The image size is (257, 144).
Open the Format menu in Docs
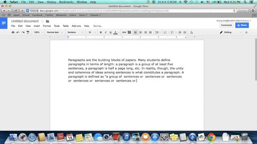(x=47, y=26)
